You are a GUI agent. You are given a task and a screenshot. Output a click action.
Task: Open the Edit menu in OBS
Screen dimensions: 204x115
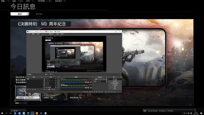click(34, 34)
